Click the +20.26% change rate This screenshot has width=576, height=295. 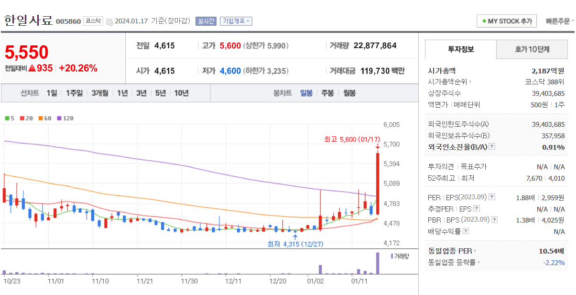click(x=78, y=68)
